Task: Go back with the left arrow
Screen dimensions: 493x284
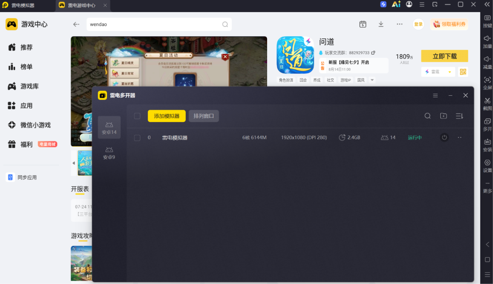Action: (76, 24)
